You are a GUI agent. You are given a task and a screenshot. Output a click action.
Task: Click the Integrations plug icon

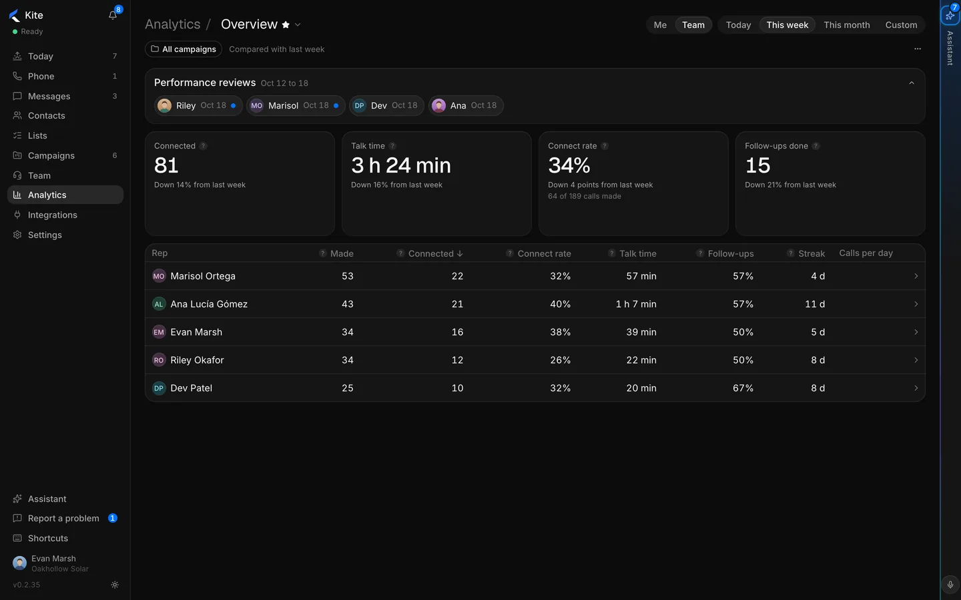click(17, 215)
